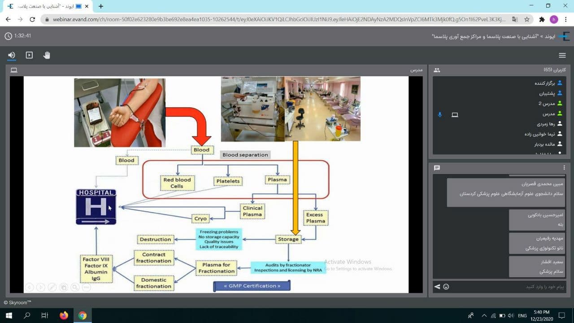Open Windows taskbar search
The width and height of the screenshot is (574, 323).
point(27,315)
